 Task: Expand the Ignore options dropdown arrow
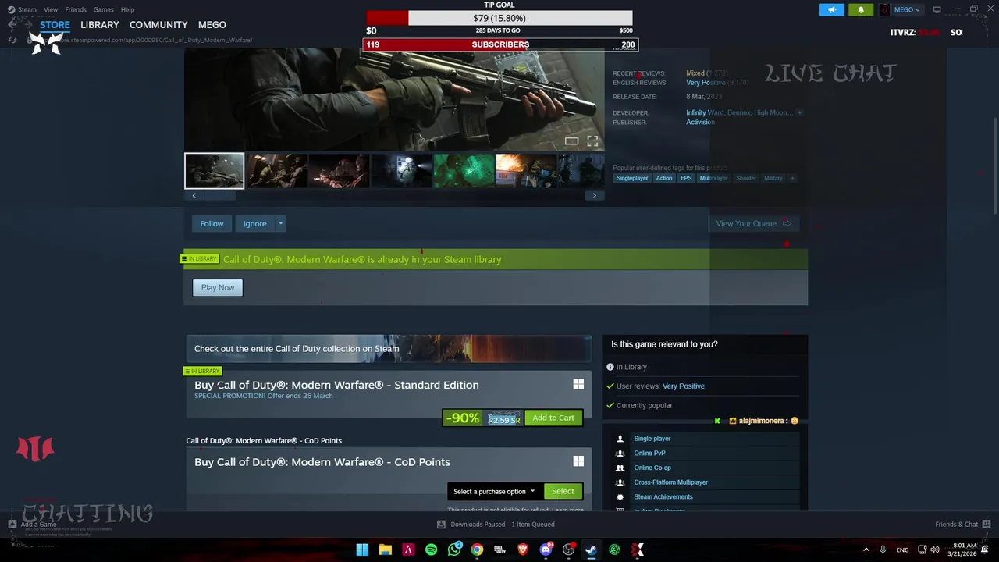coord(281,224)
